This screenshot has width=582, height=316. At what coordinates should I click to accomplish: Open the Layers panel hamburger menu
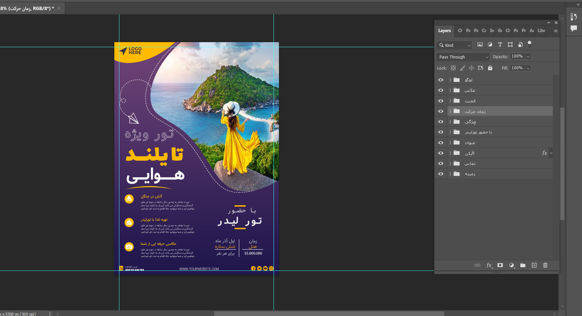(556, 31)
